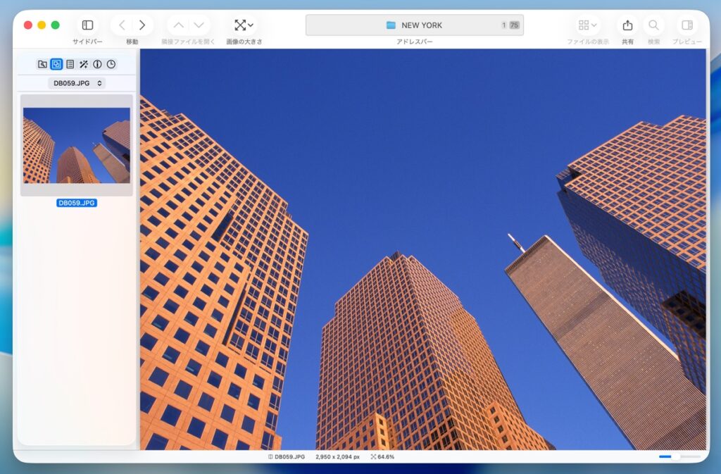The height and width of the screenshot is (474, 721).
Task: Switch to folder browser tab in sidebar
Action: point(42,64)
